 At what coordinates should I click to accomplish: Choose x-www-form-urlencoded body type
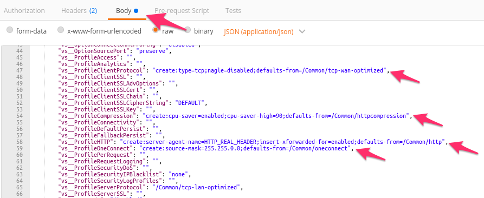click(x=61, y=30)
